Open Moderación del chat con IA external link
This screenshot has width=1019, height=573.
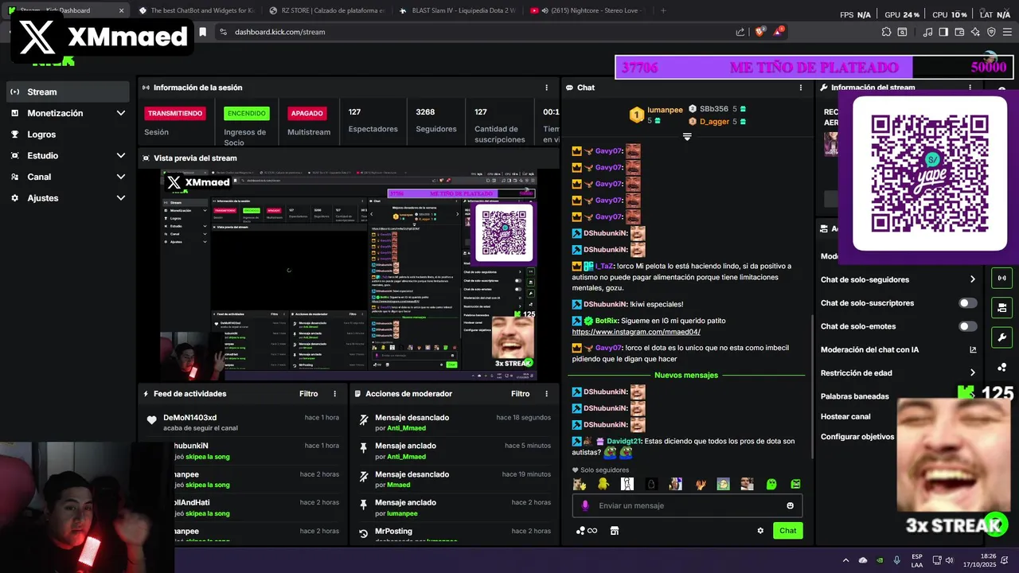(x=972, y=349)
